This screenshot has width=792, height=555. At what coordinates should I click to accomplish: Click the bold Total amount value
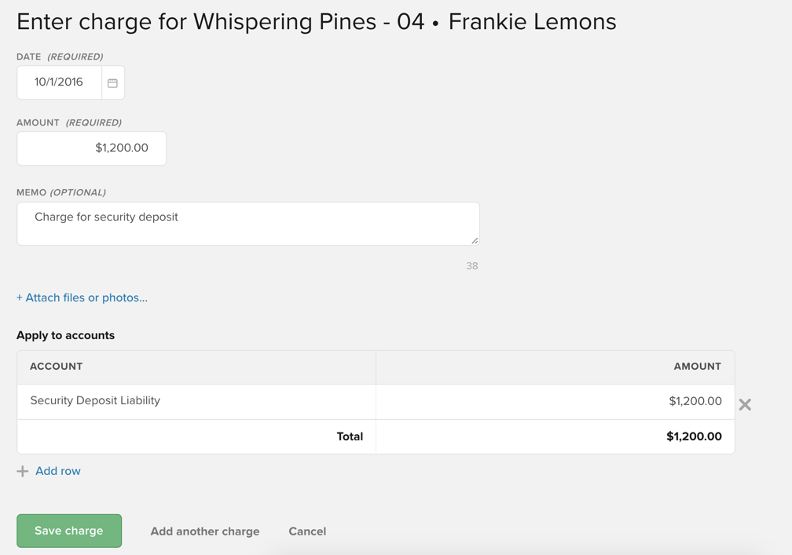694,436
